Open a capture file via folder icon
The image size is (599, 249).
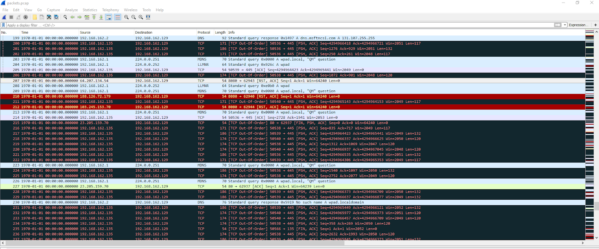click(35, 17)
